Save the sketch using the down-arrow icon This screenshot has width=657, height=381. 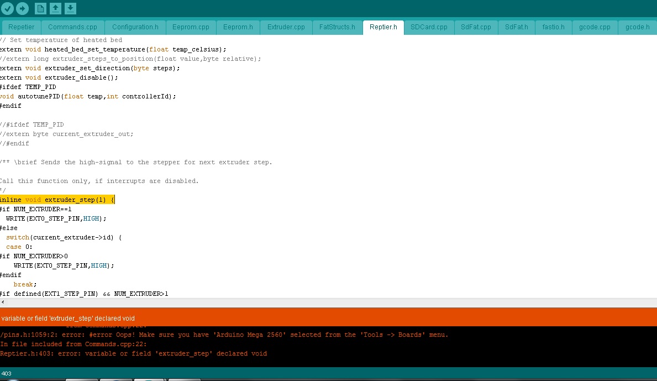pyautogui.click(x=71, y=8)
